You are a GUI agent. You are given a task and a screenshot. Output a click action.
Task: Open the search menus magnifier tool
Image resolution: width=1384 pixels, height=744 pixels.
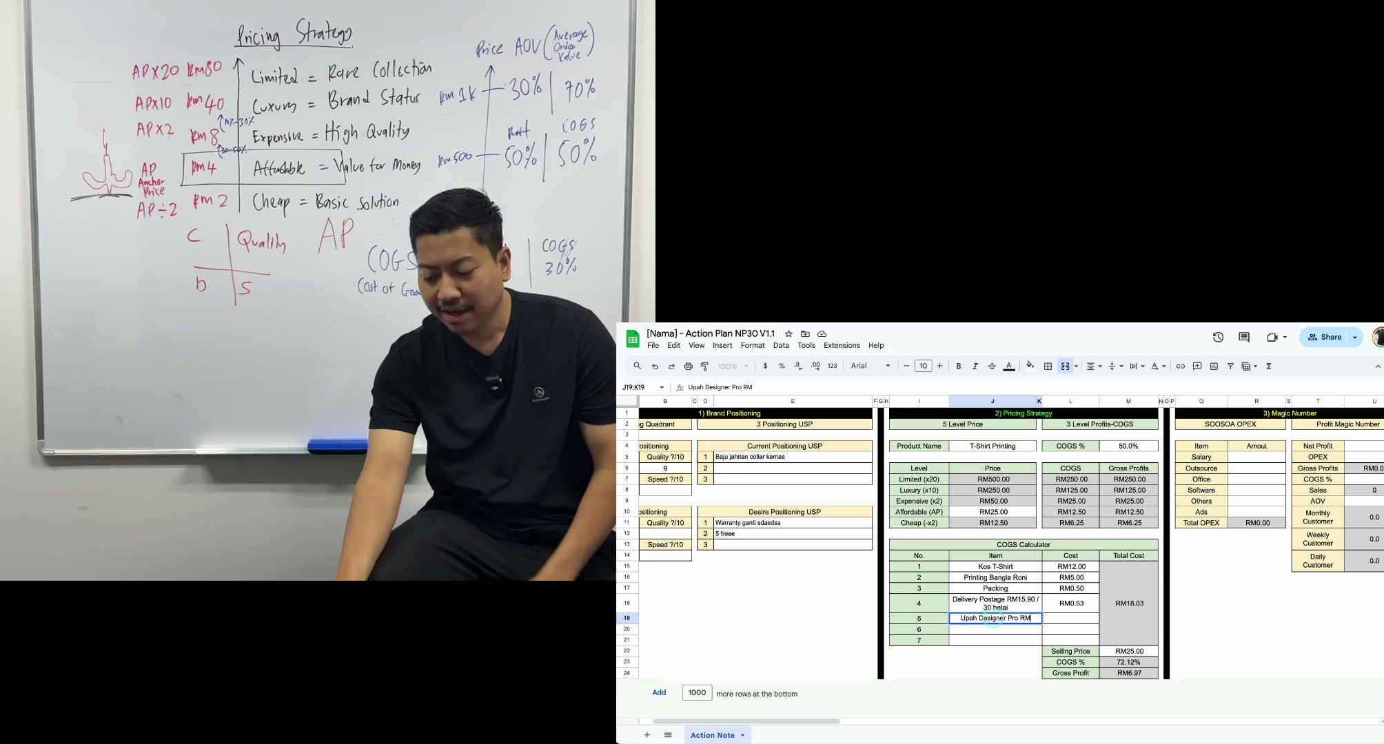point(637,366)
